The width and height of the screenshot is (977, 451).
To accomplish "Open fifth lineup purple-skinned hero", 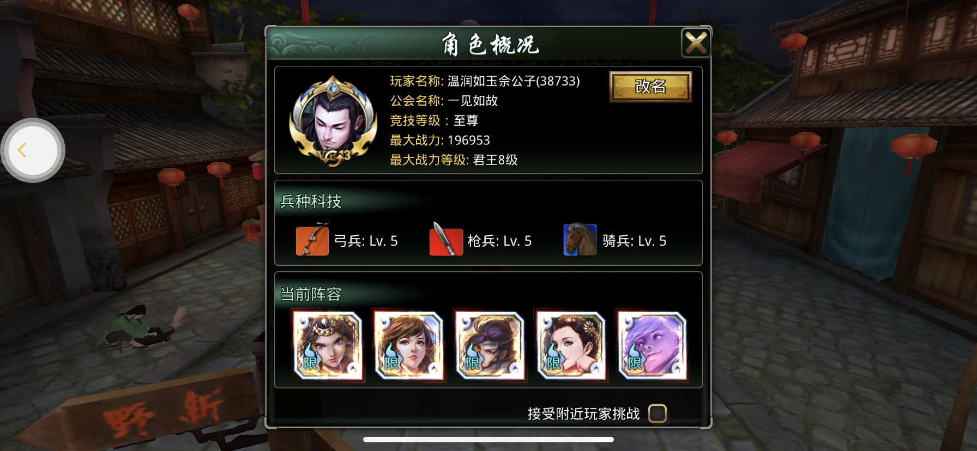I will (652, 345).
